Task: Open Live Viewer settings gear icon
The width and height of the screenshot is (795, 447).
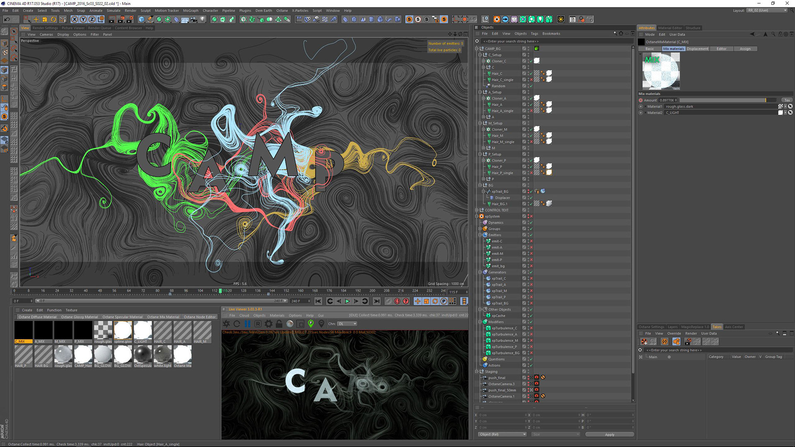Action: (269, 324)
